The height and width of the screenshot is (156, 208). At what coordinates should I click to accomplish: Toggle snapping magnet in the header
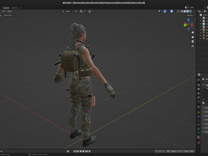coord(81,11)
